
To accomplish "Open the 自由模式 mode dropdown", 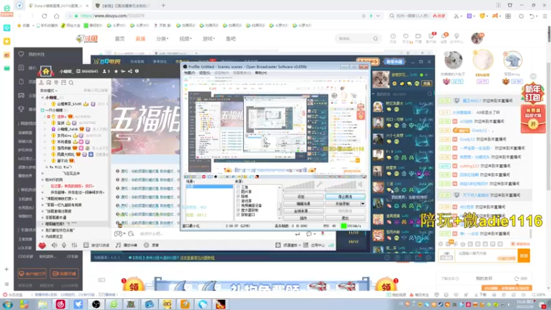I will (49, 91).
